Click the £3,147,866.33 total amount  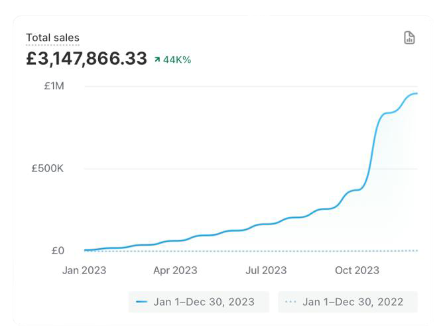(86, 58)
